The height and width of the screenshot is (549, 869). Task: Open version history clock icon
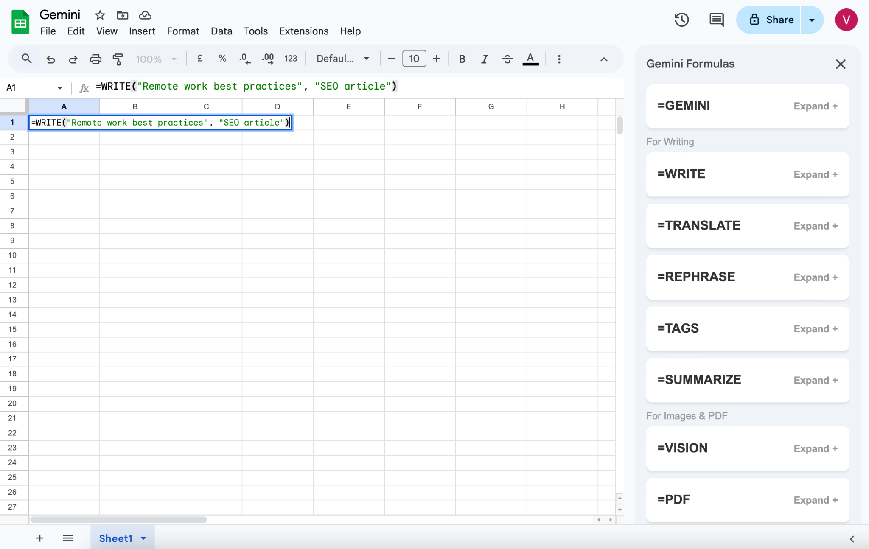point(681,20)
